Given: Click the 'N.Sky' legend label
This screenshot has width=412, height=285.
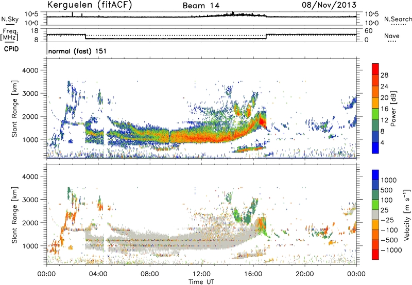Looking at the screenshot, I should 10,19.
